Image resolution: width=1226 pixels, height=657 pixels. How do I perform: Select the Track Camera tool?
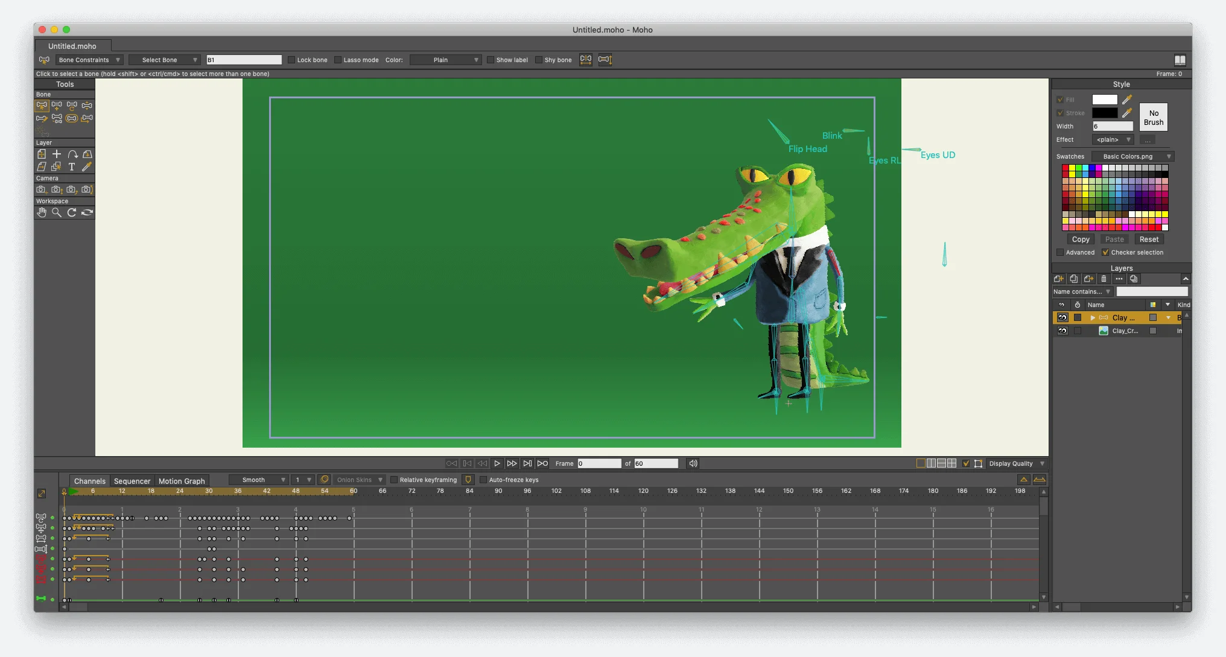pos(41,189)
